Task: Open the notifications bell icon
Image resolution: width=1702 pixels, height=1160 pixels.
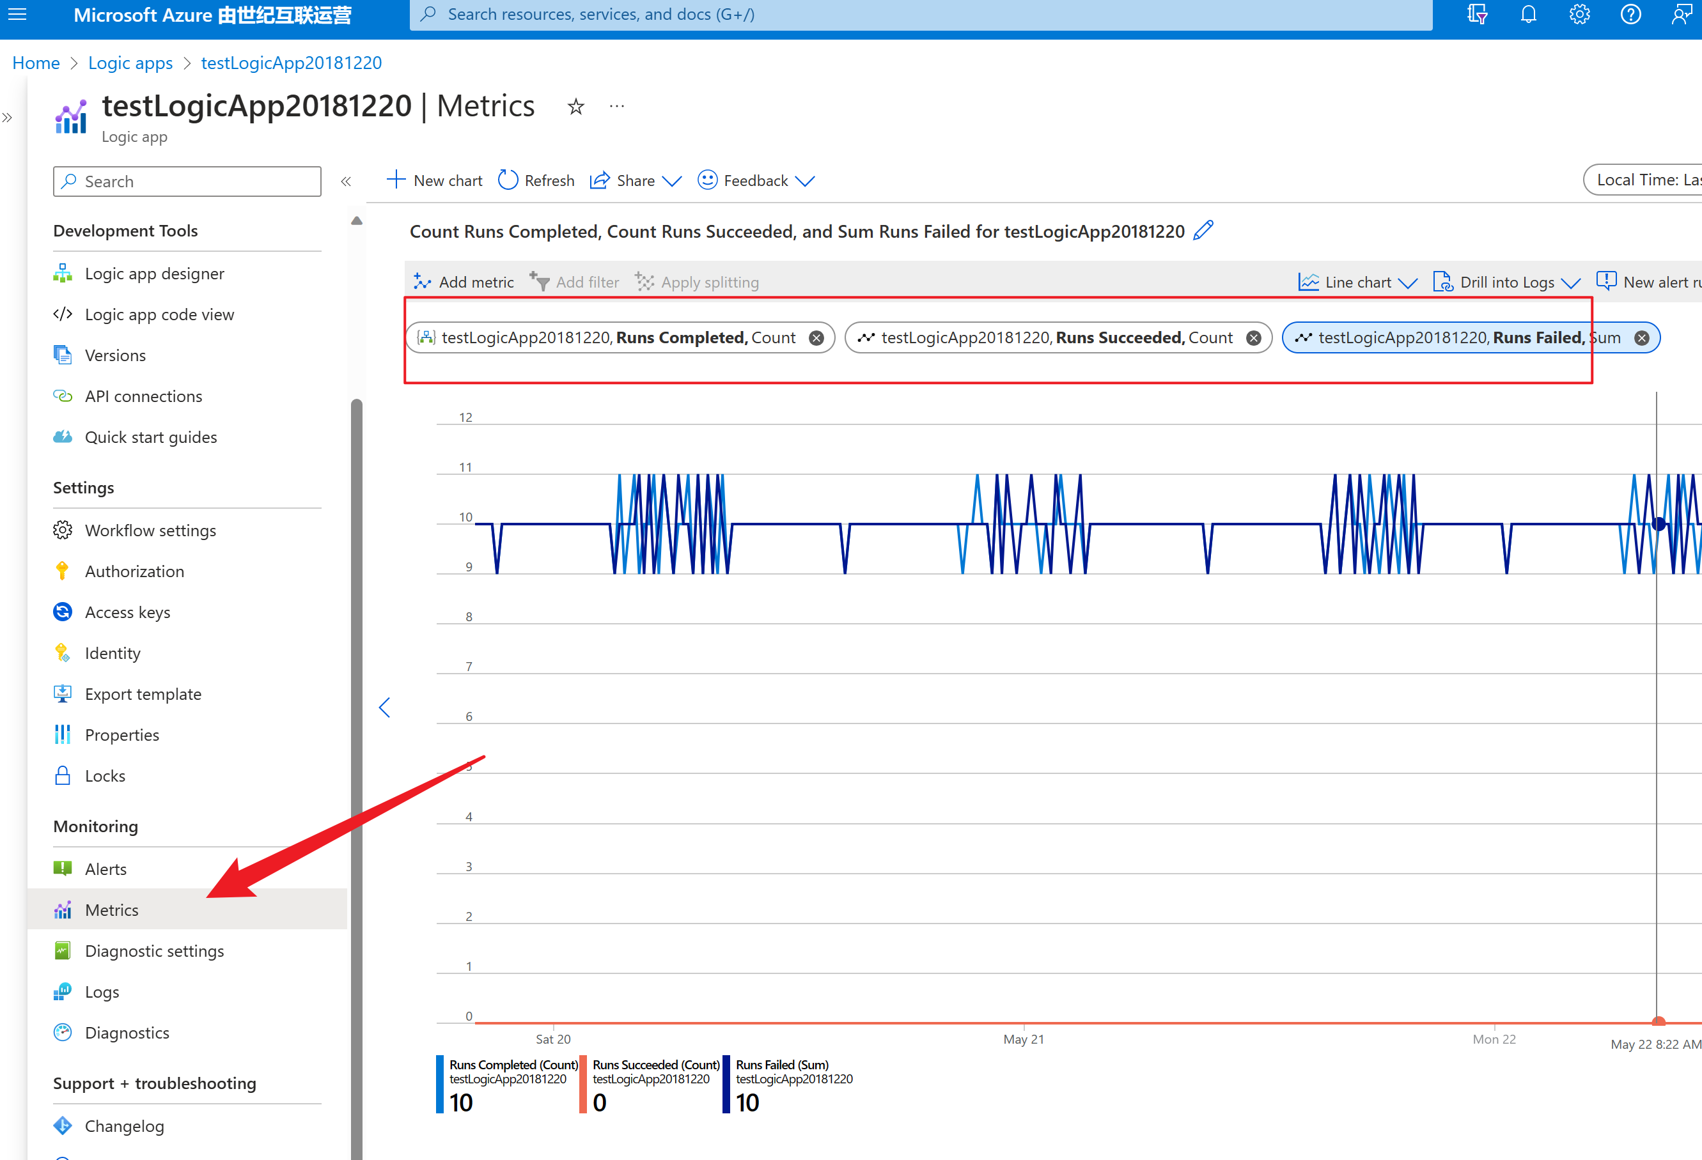Action: [x=1527, y=15]
